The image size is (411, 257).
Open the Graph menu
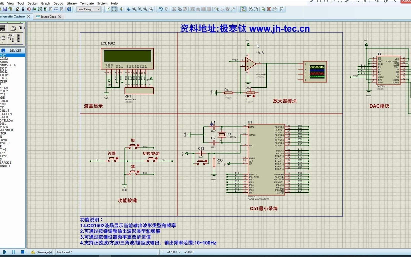[45, 3]
